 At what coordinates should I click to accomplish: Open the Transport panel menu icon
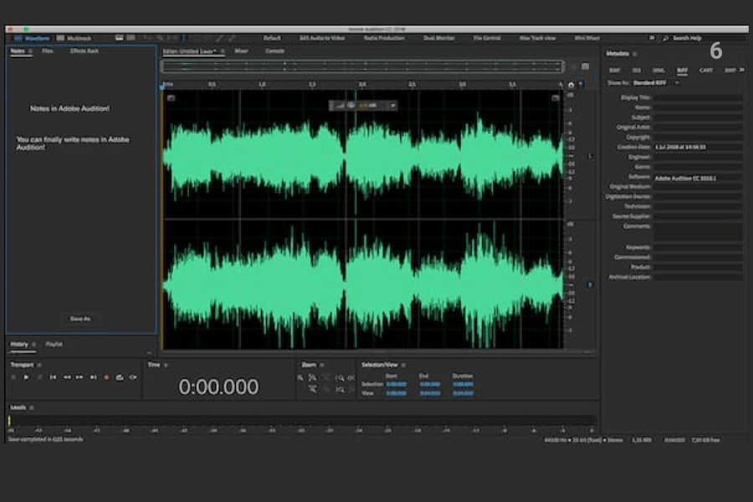[38, 365]
